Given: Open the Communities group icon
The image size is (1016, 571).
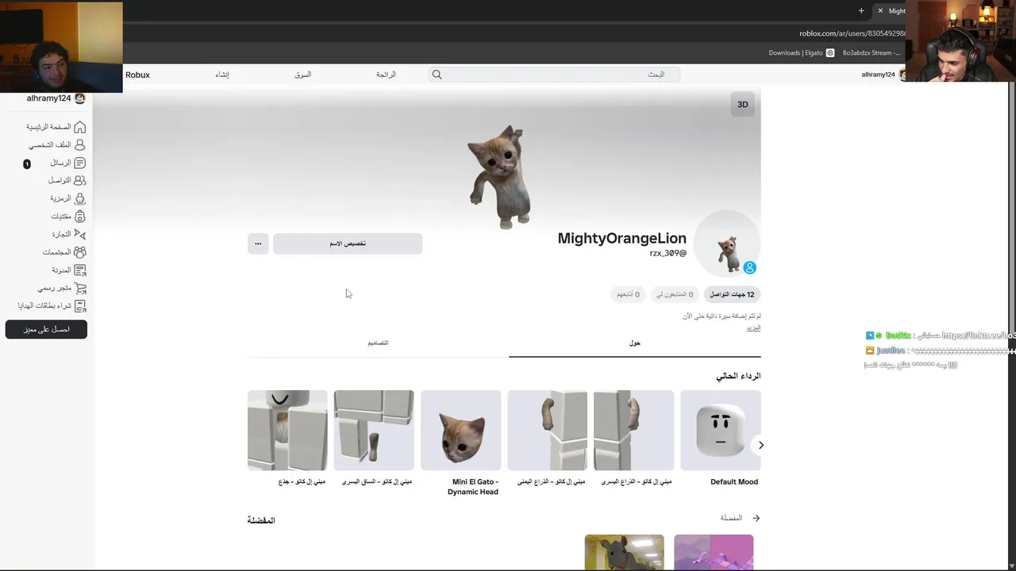Looking at the screenshot, I should coord(79,252).
